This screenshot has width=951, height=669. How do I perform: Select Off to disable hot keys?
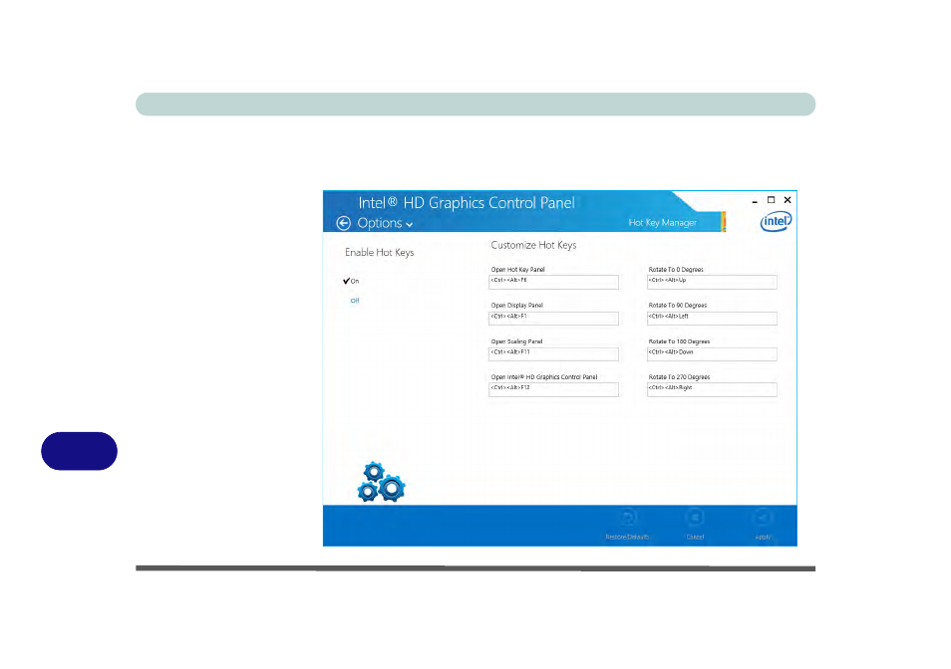tap(355, 301)
